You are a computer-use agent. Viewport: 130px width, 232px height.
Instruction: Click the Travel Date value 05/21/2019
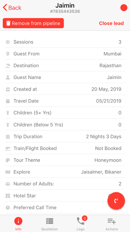click(x=109, y=101)
